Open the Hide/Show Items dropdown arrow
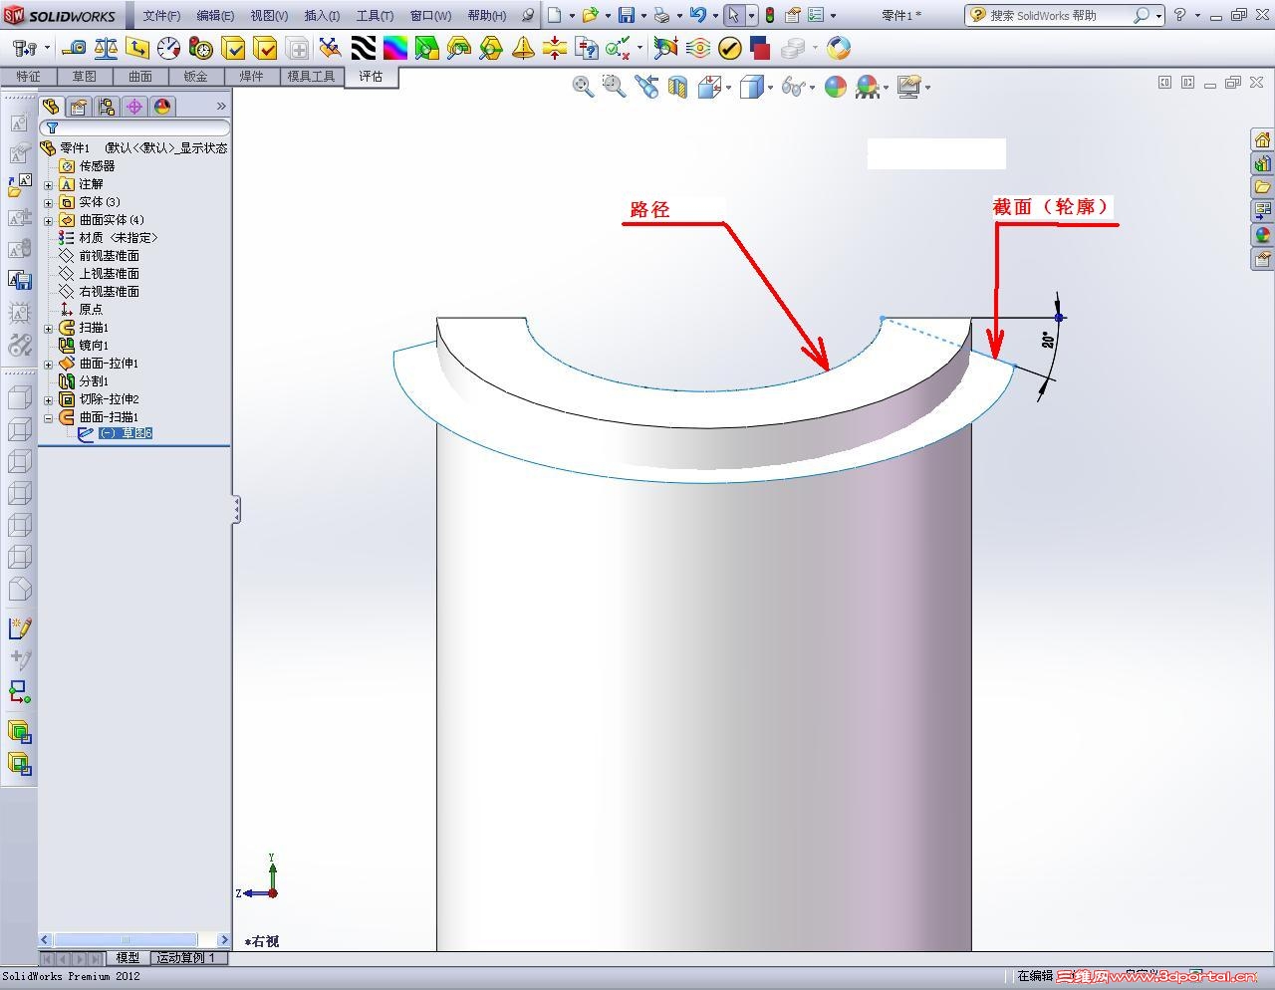Screen dimensions: 1275x990 click(x=812, y=88)
